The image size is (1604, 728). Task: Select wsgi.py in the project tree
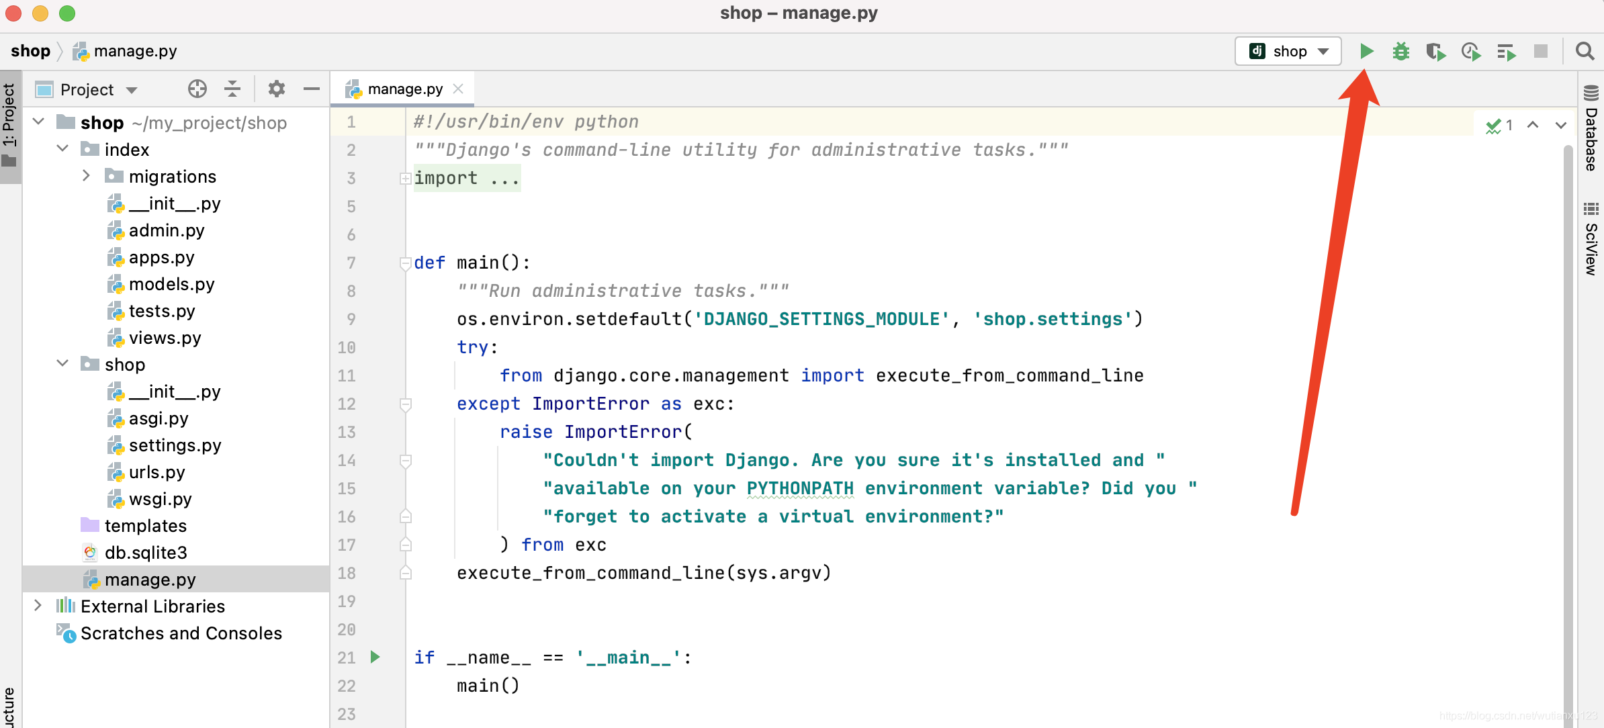160,499
